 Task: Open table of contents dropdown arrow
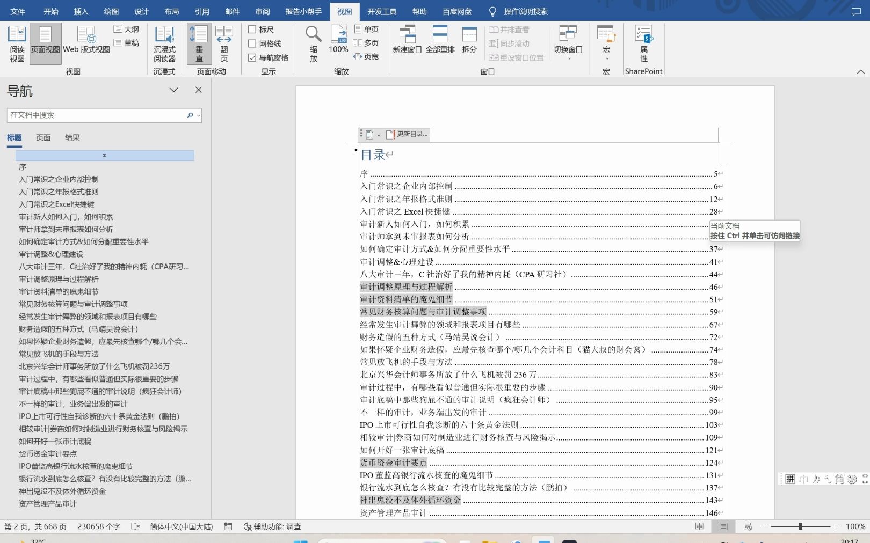pyautogui.click(x=379, y=135)
